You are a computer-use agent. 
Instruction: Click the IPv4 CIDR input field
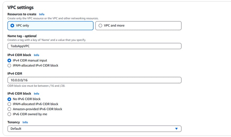click(x=94, y=80)
